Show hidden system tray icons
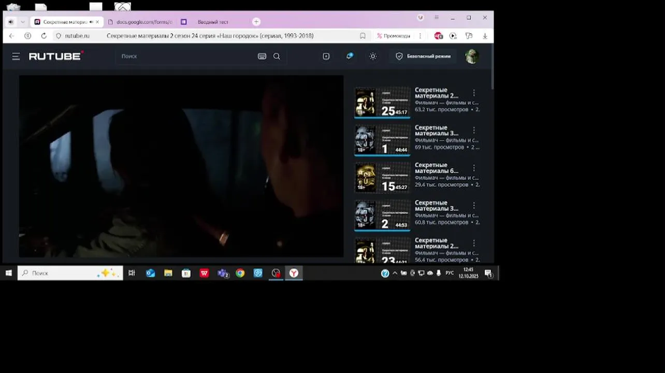The image size is (665, 373). [x=395, y=273]
